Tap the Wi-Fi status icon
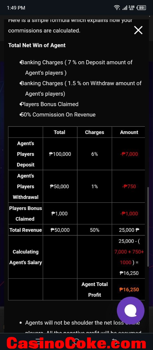 coord(117,8)
